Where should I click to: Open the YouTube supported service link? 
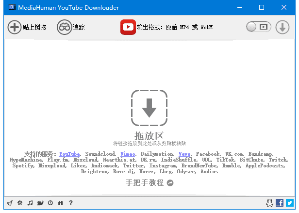point(69,154)
